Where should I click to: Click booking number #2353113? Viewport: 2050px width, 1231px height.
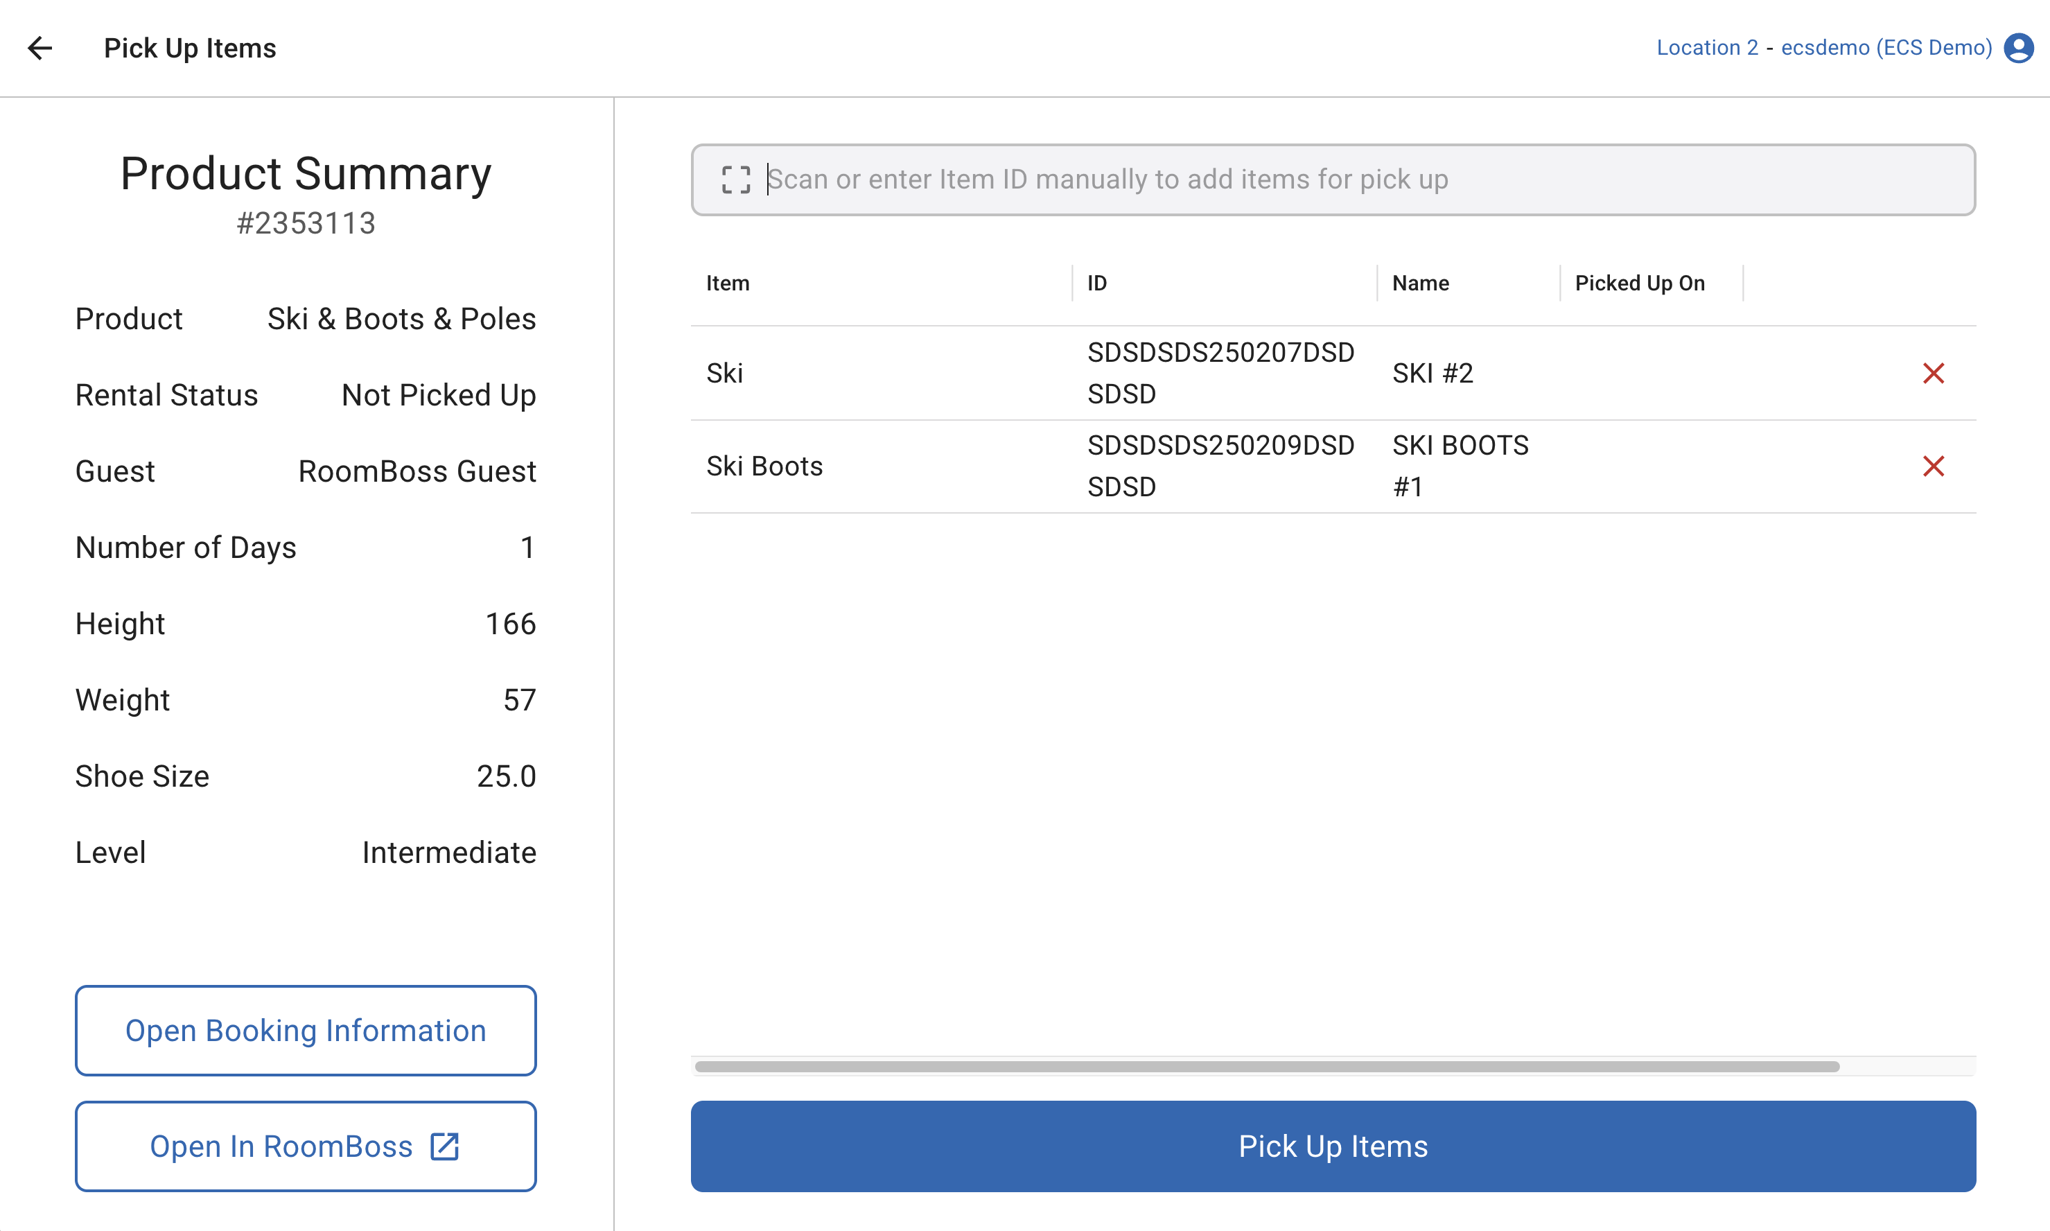[x=305, y=223]
